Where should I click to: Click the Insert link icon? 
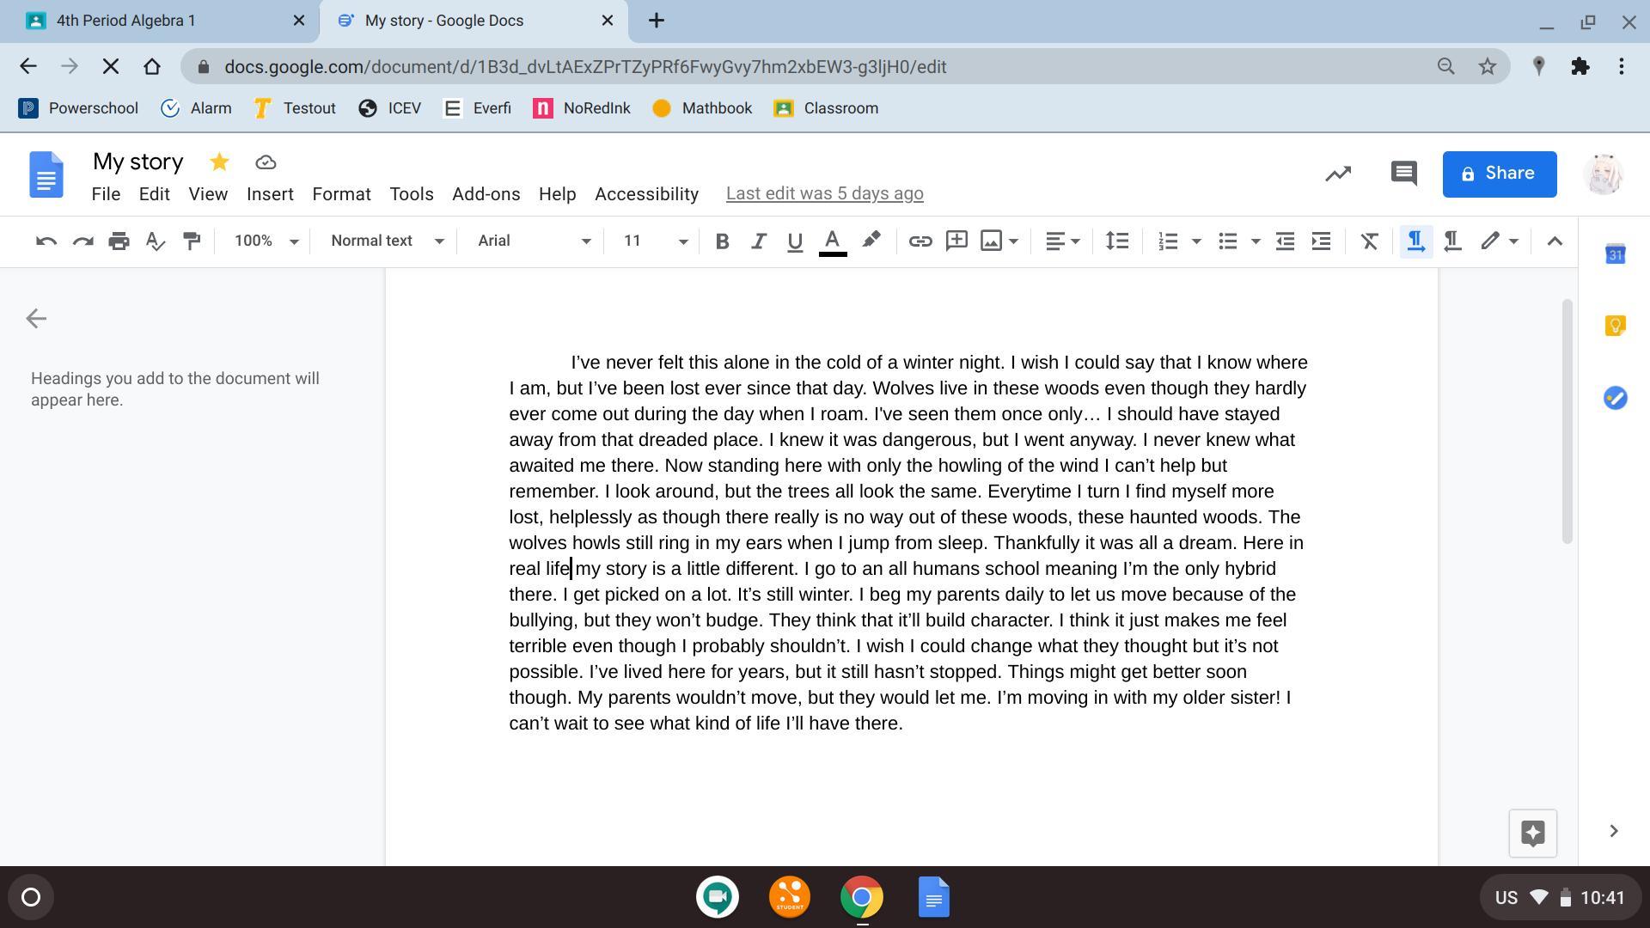(x=920, y=241)
